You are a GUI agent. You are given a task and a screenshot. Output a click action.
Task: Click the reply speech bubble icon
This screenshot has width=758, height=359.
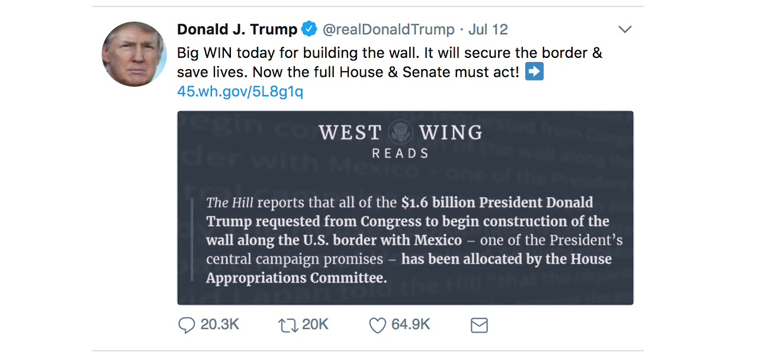[x=187, y=325]
